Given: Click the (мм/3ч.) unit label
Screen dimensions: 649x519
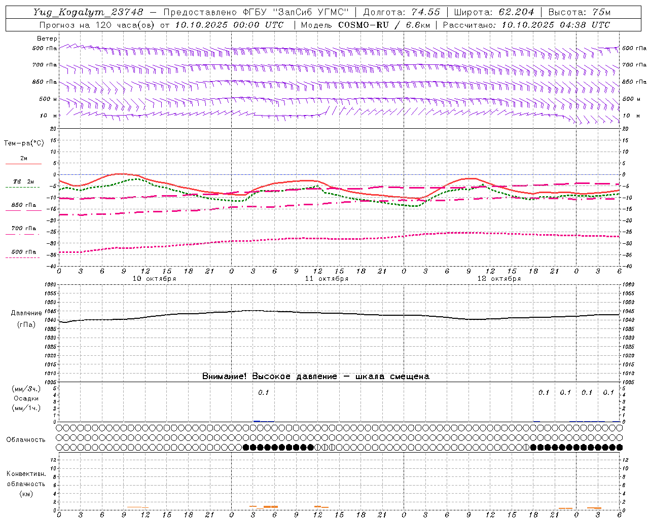Looking at the screenshot, I should click(x=26, y=389).
